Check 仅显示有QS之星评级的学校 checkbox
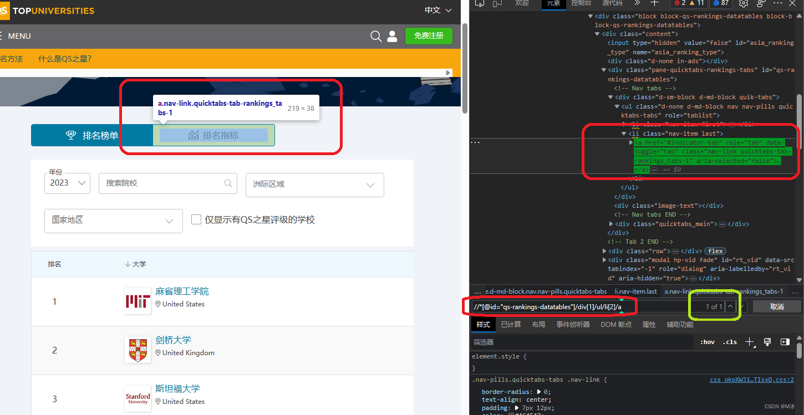Viewport: 804px width, 415px height. pyautogui.click(x=196, y=219)
